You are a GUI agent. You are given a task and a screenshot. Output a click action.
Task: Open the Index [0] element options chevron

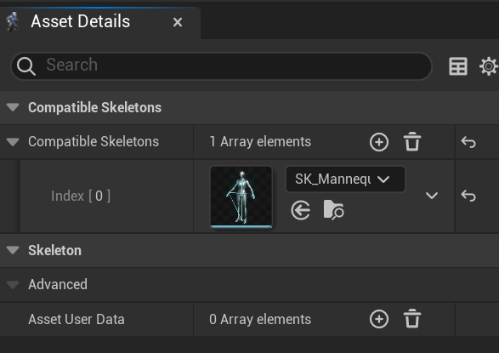click(432, 195)
